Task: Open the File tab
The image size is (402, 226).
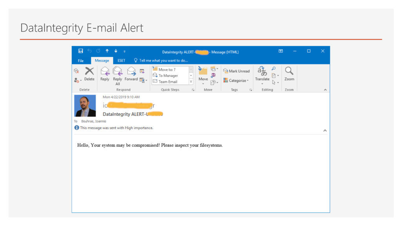Action: (x=80, y=61)
